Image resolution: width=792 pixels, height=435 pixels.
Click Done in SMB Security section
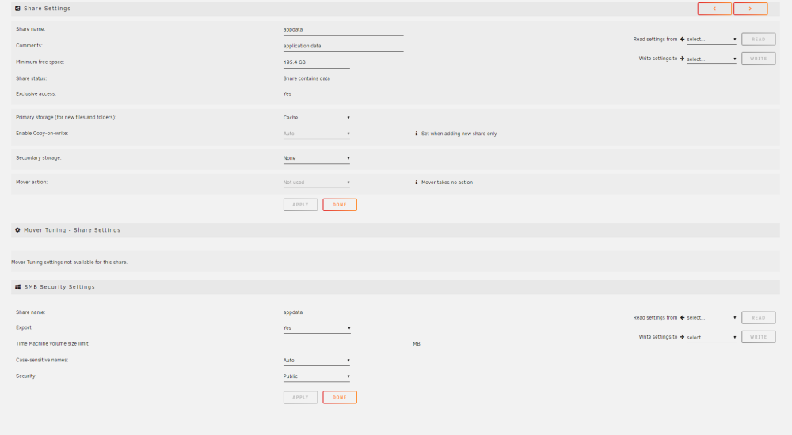(340, 398)
